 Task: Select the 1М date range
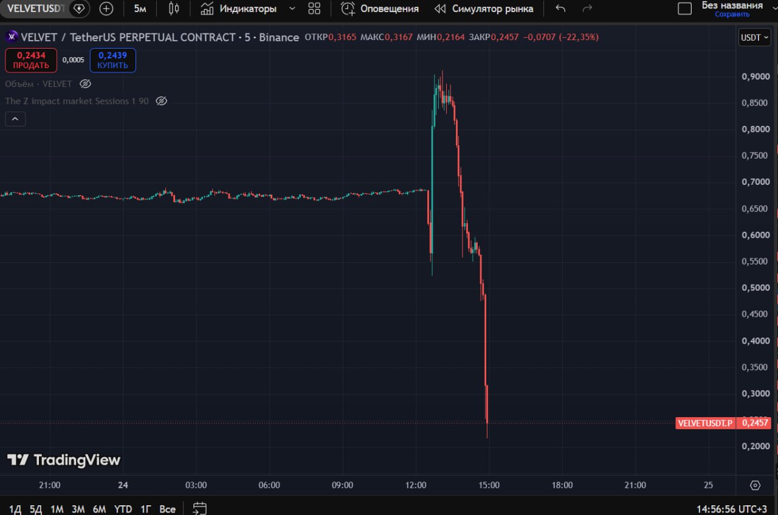[57, 510]
